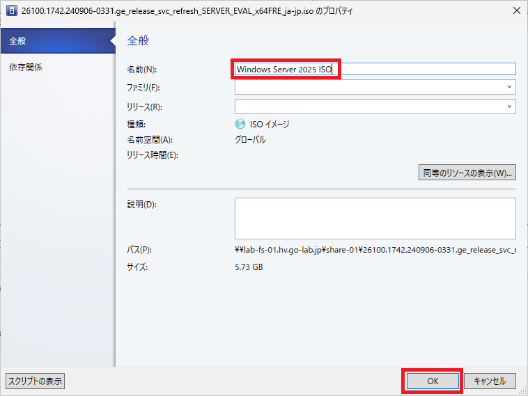The width and height of the screenshot is (528, 396).
Task: Select the 全般 tab in sidebar
Action: point(58,40)
